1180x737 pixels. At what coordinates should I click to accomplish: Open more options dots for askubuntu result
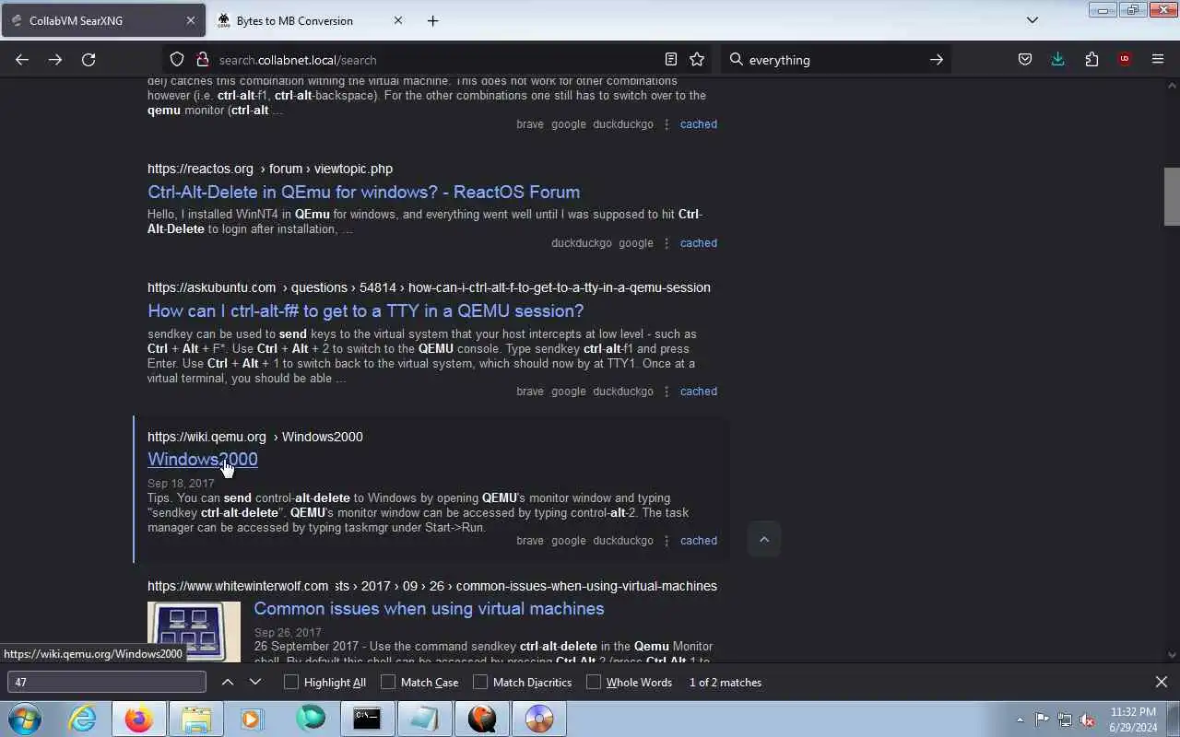tap(667, 392)
